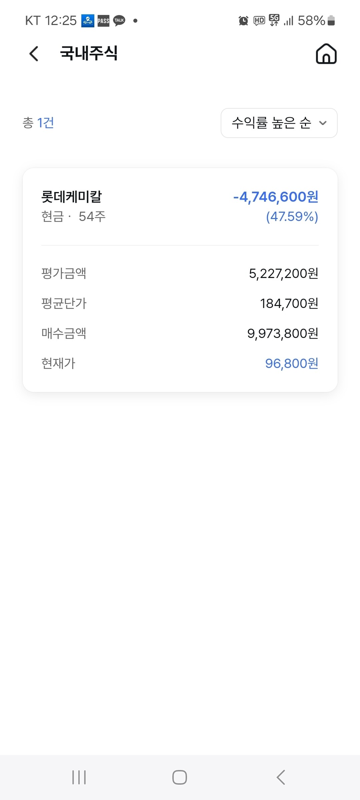Image resolution: width=360 pixels, height=800 pixels.
Task: Click the sort dropdown chevron arrow
Action: (323, 123)
